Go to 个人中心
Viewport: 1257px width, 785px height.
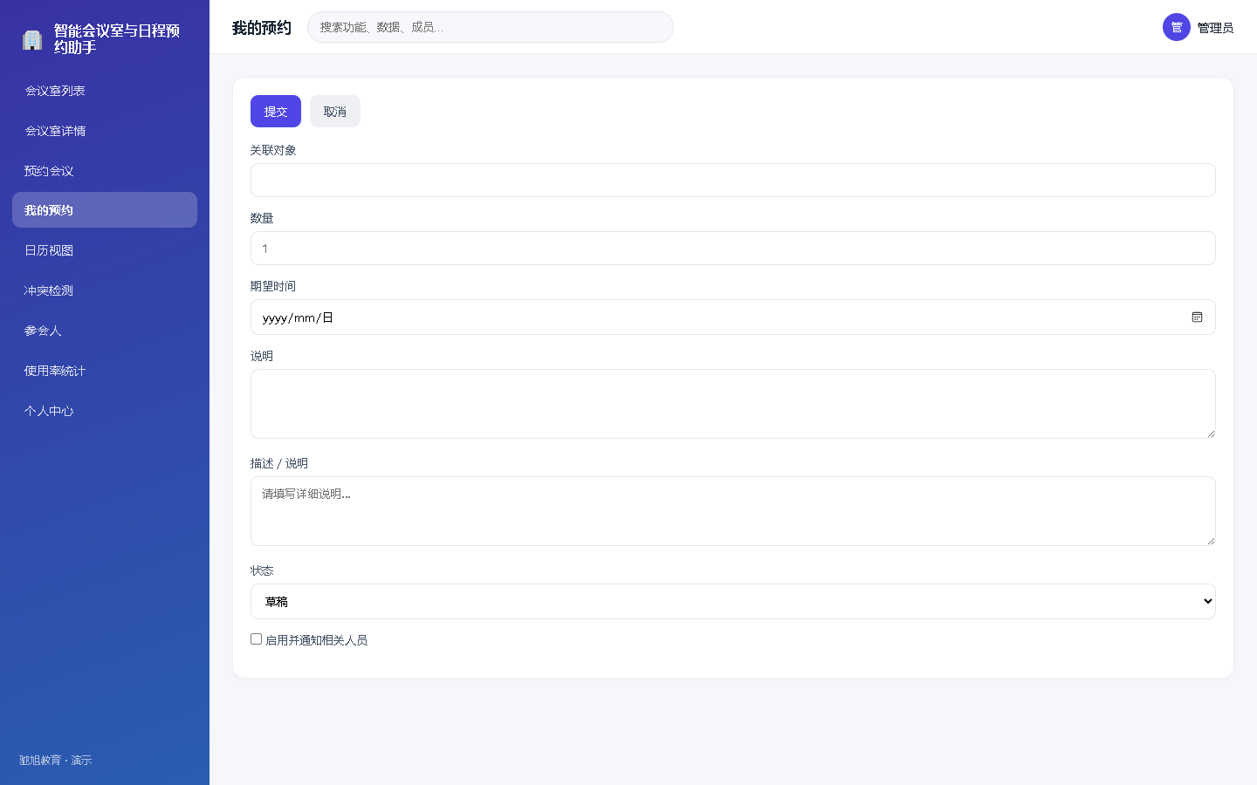tap(105, 411)
